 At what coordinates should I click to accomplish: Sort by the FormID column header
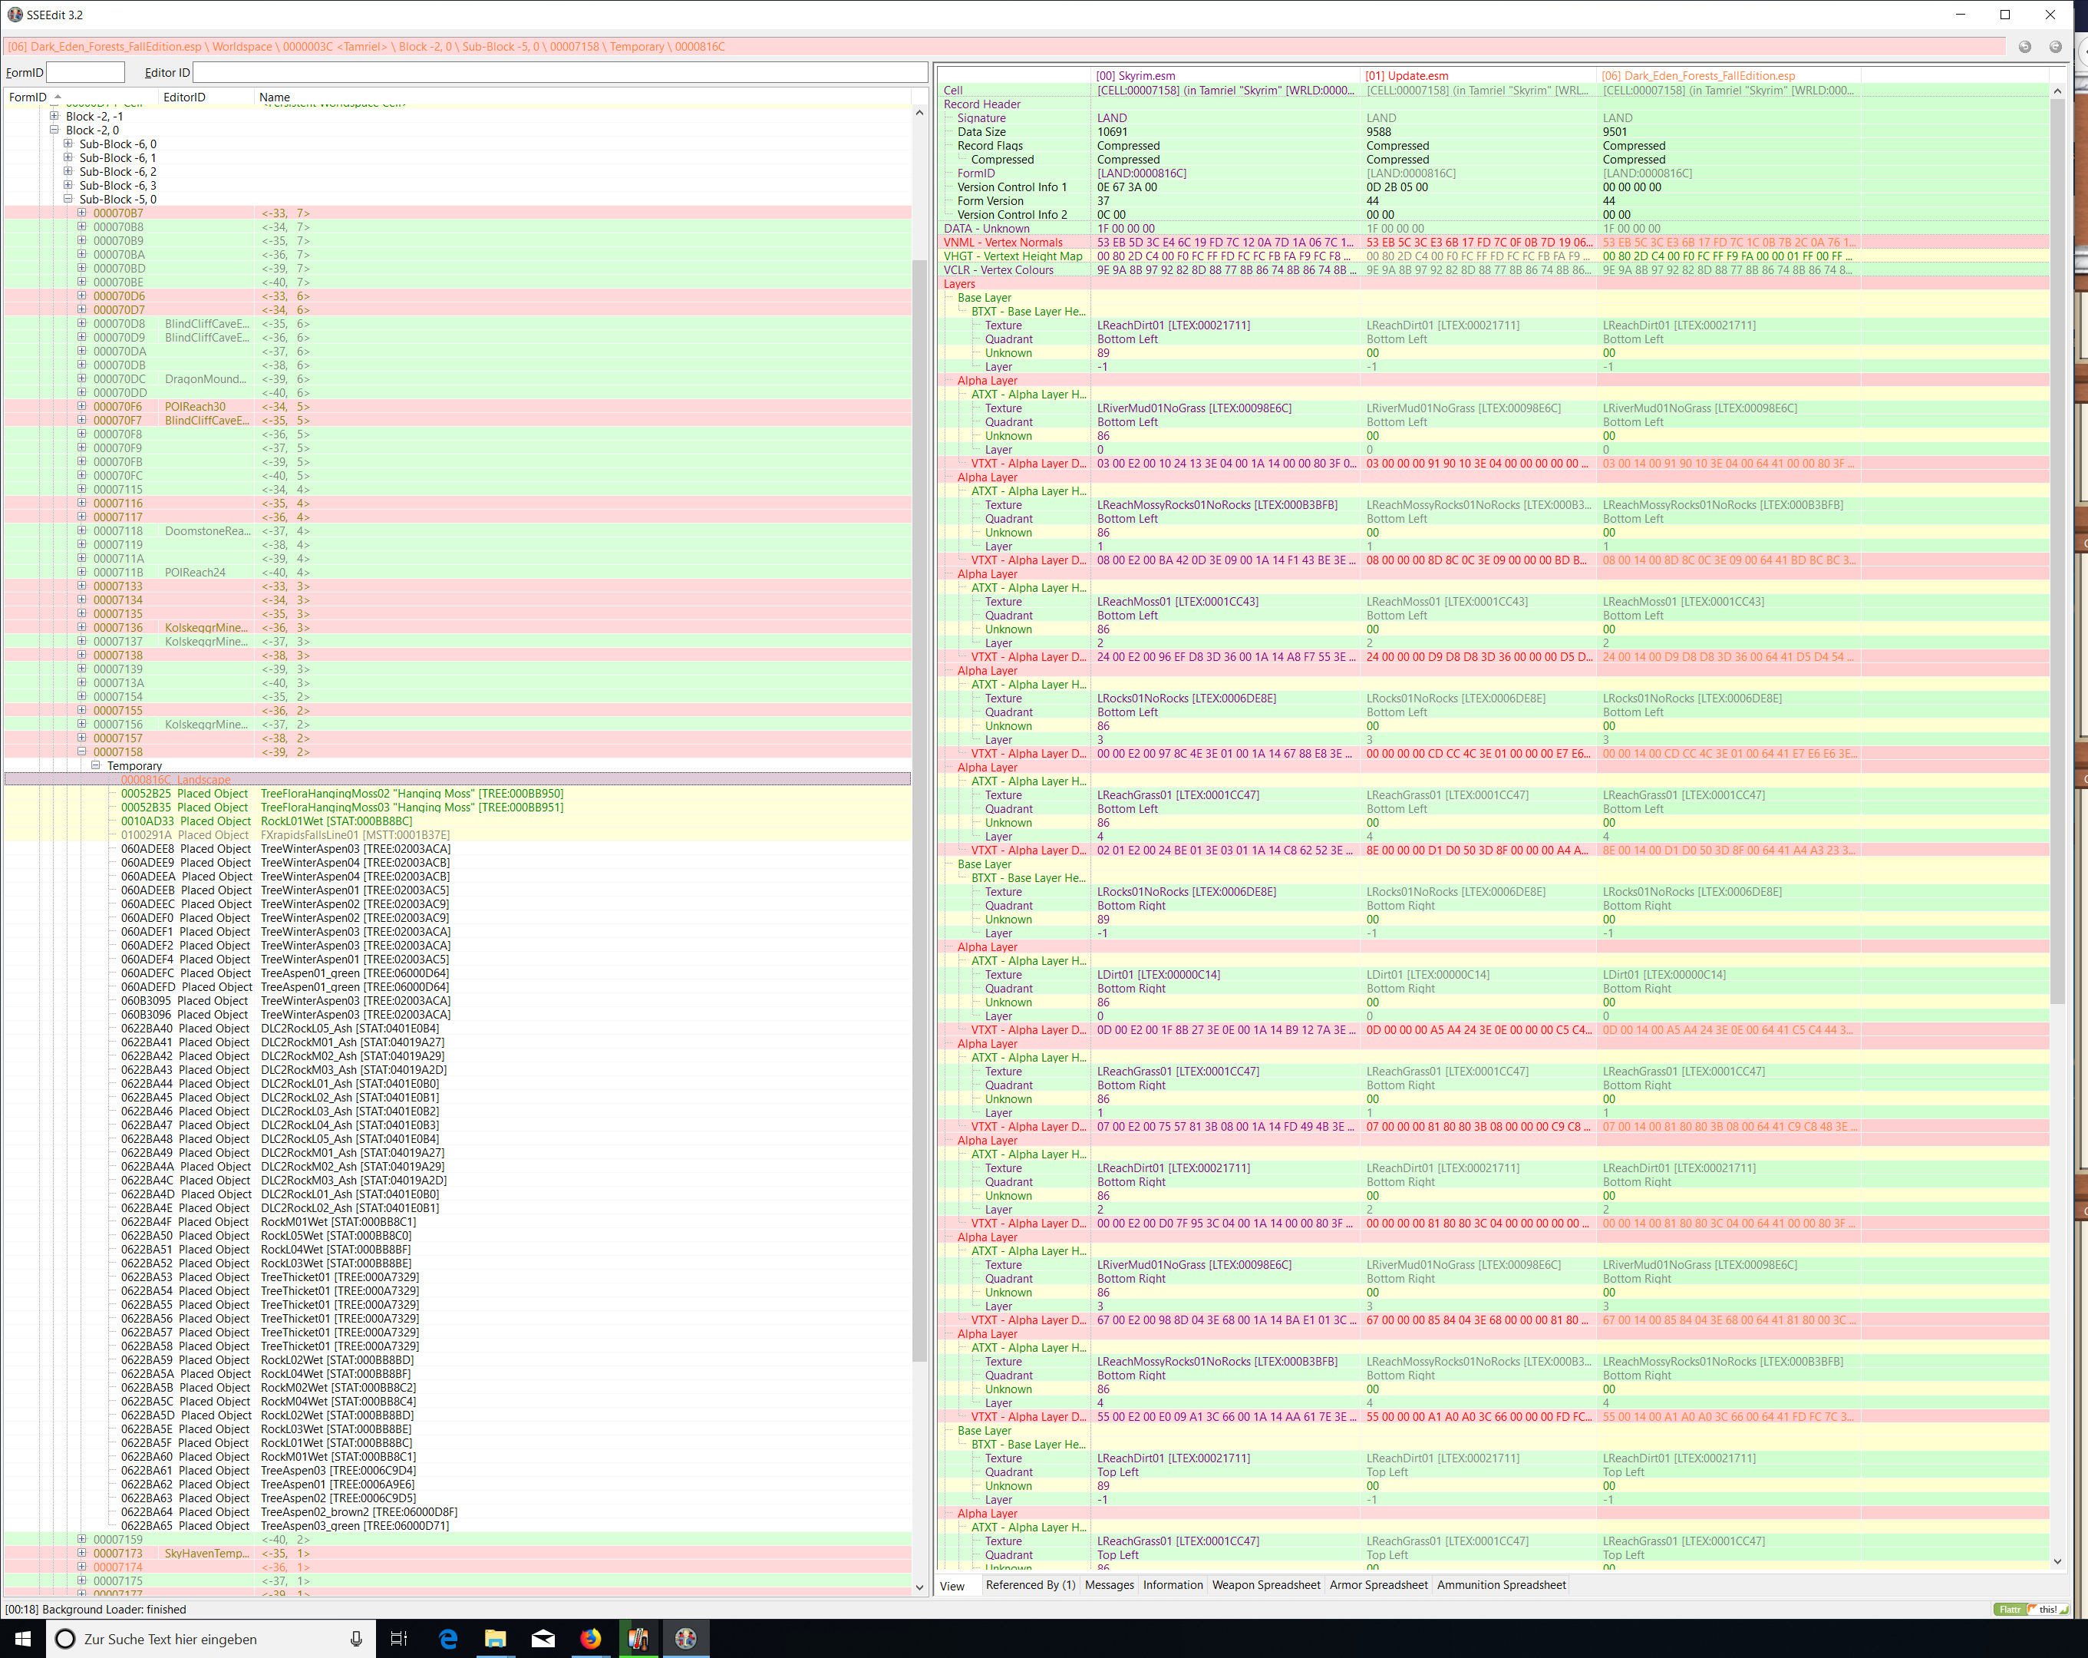[x=29, y=97]
